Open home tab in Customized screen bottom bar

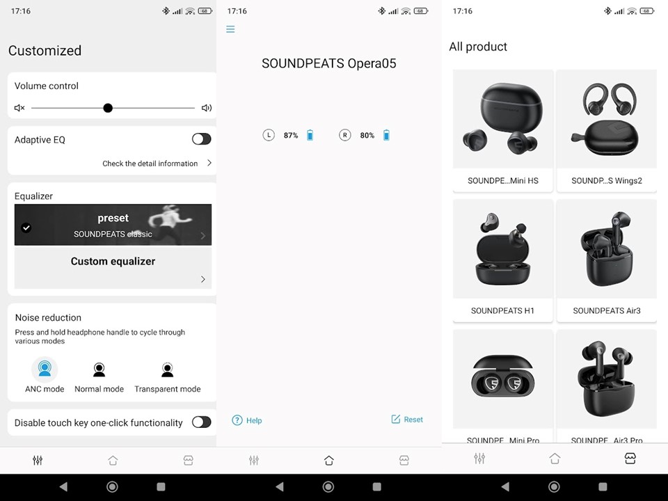113,460
